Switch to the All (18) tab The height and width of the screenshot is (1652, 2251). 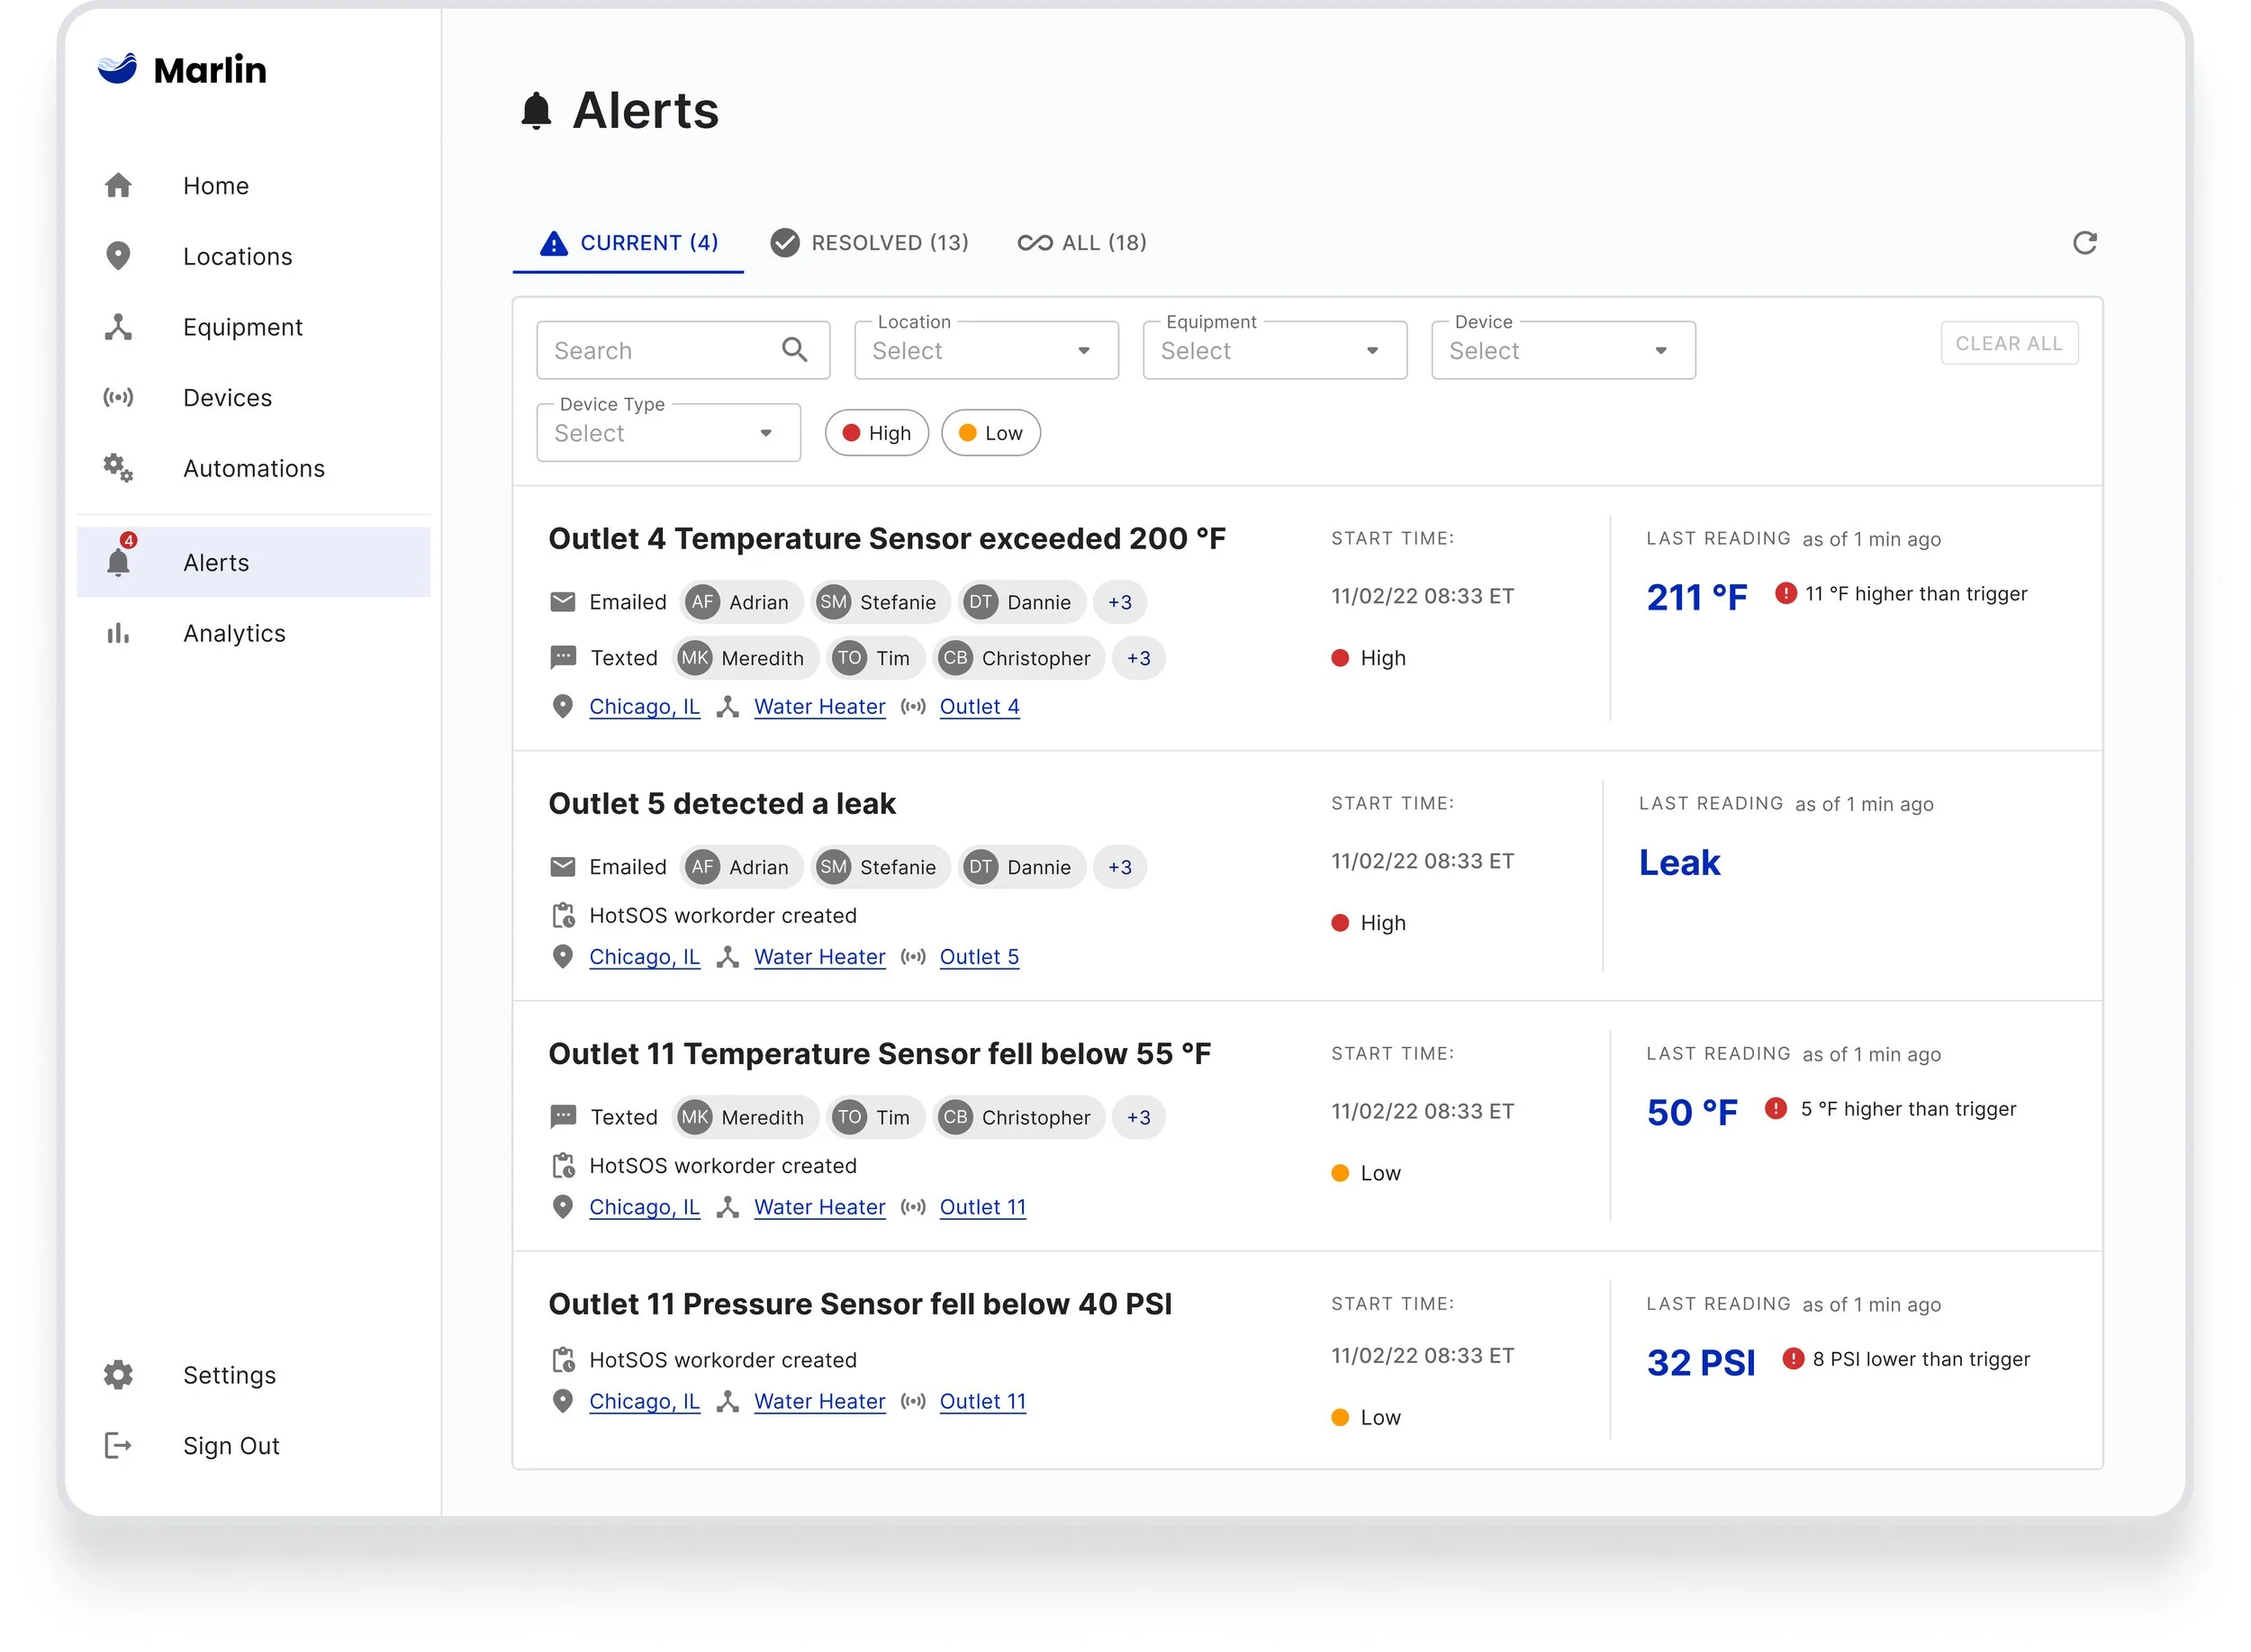[x=1082, y=243]
